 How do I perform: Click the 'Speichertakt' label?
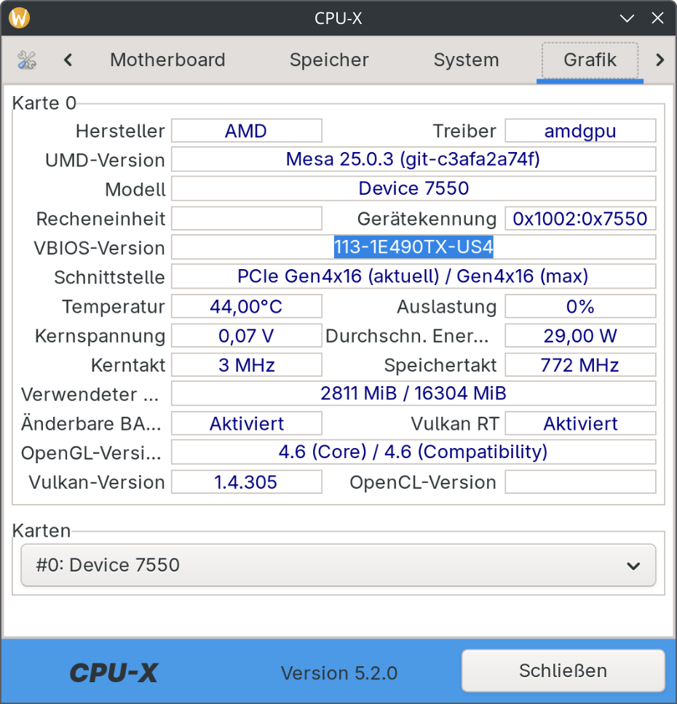point(440,365)
